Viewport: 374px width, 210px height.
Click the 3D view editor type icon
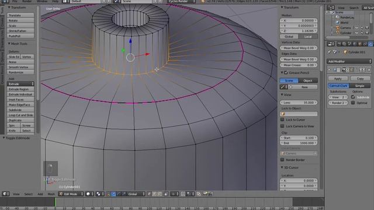(x=5, y=194)
